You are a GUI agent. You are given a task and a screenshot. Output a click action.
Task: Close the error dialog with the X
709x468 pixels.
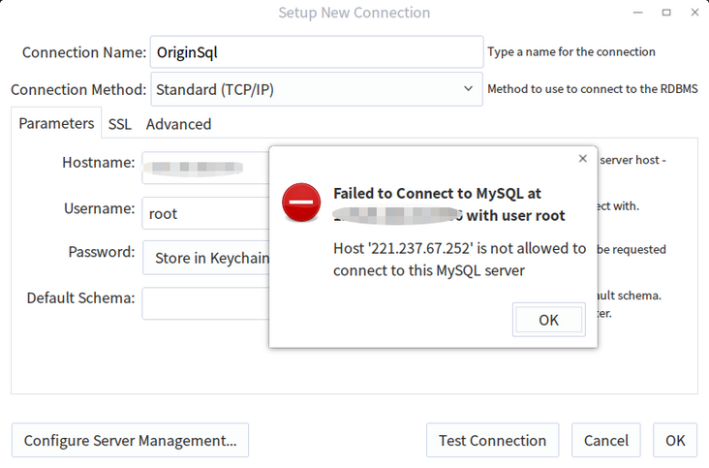(x=582, y=159)
